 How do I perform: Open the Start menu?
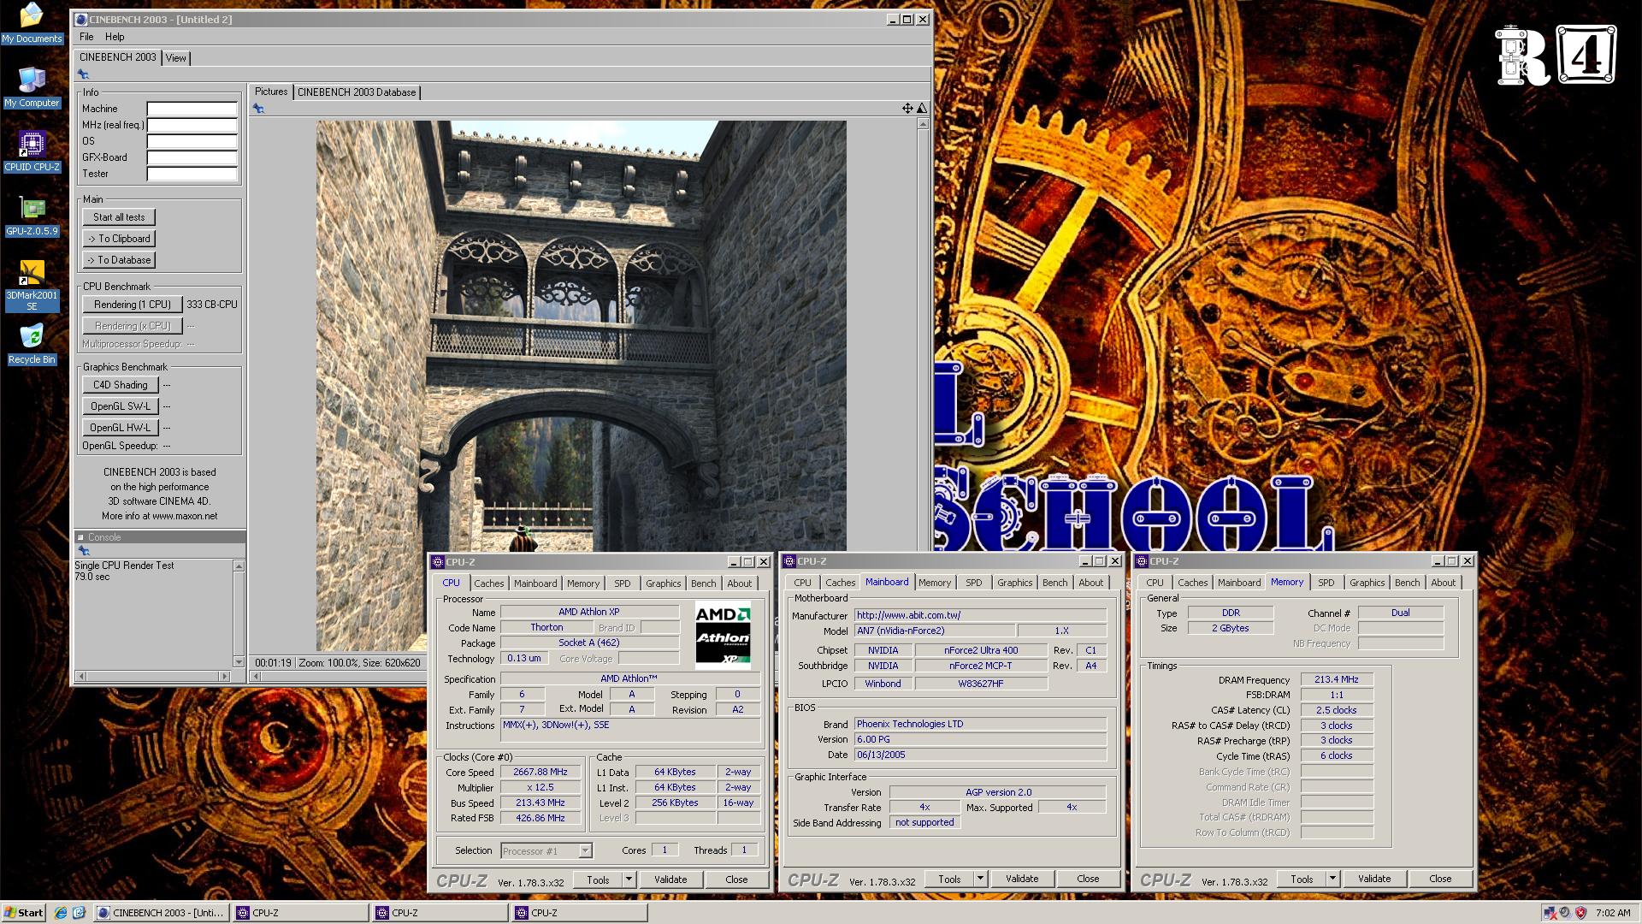click(x=23, y=913)
